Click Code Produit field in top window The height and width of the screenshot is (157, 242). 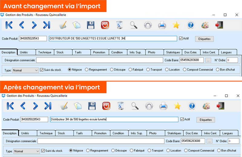pos(33,39)
